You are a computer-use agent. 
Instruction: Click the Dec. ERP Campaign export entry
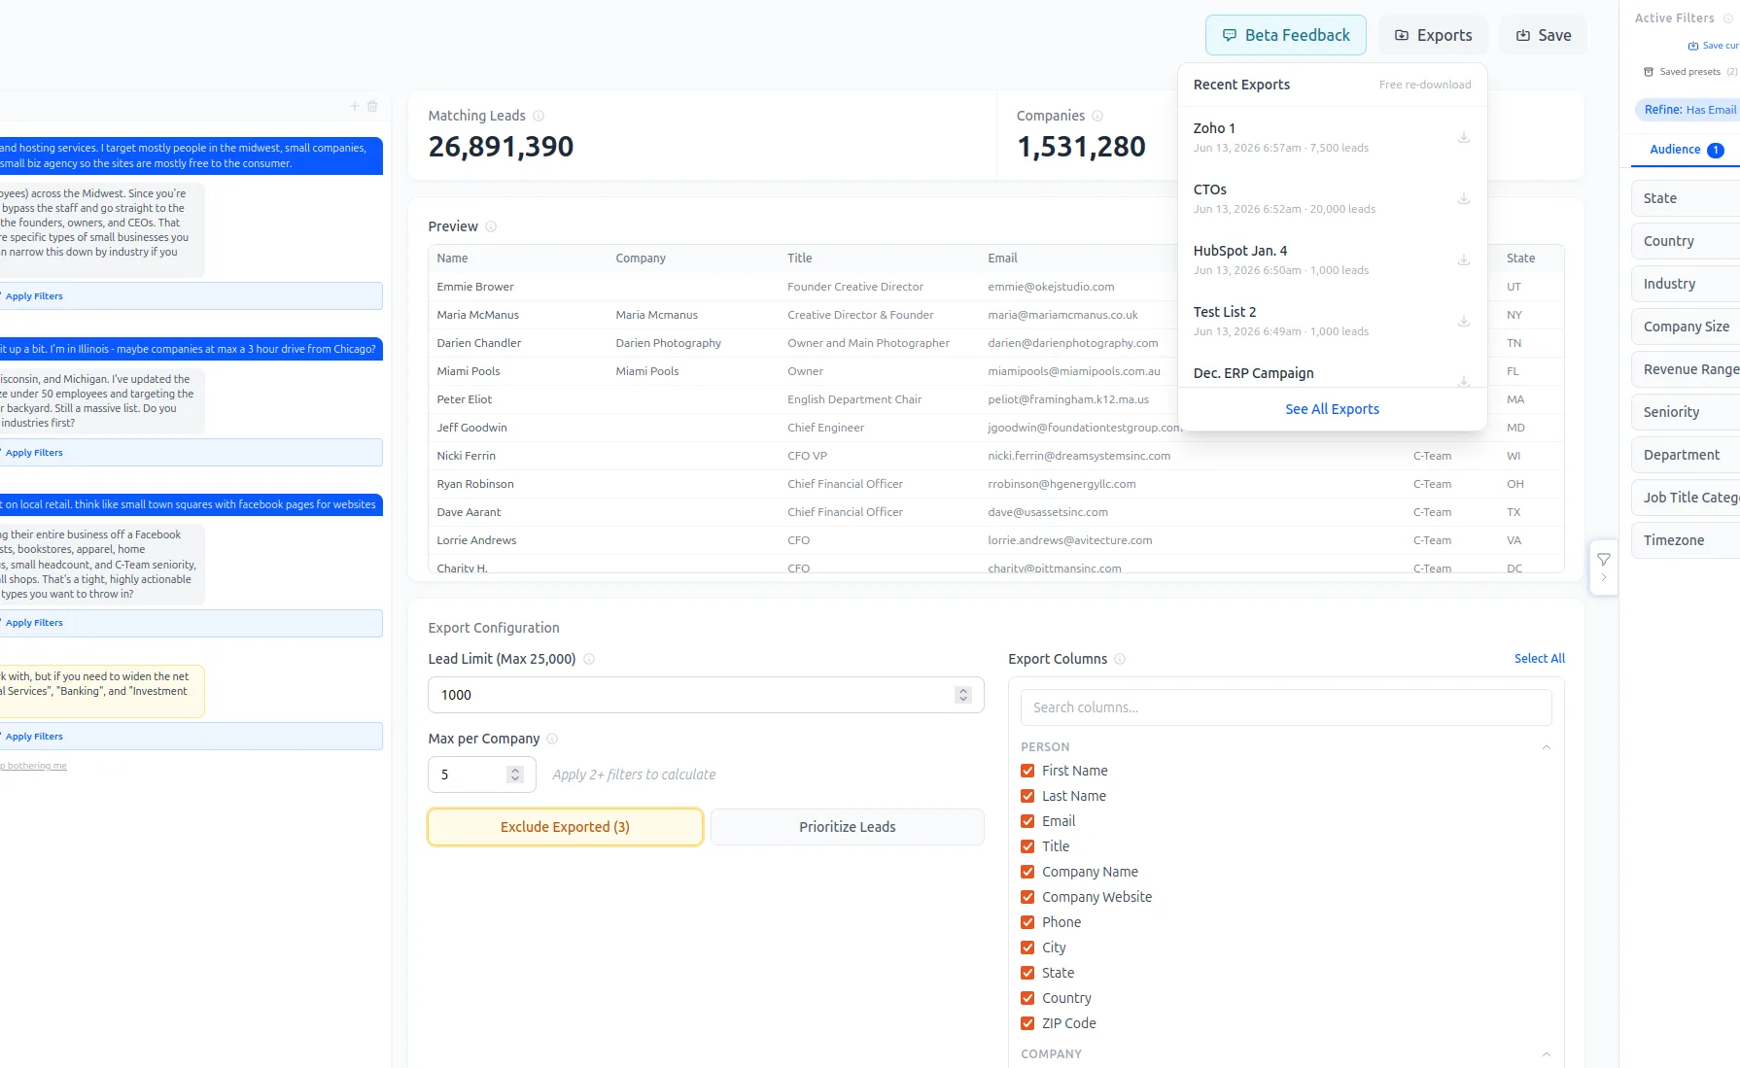click(x=1332, y=373)
